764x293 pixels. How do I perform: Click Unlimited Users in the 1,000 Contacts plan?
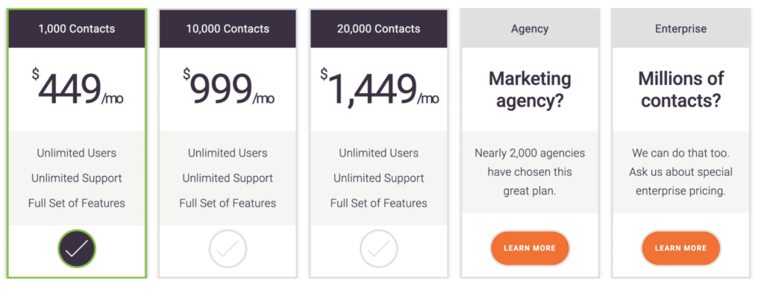[77, 153]
